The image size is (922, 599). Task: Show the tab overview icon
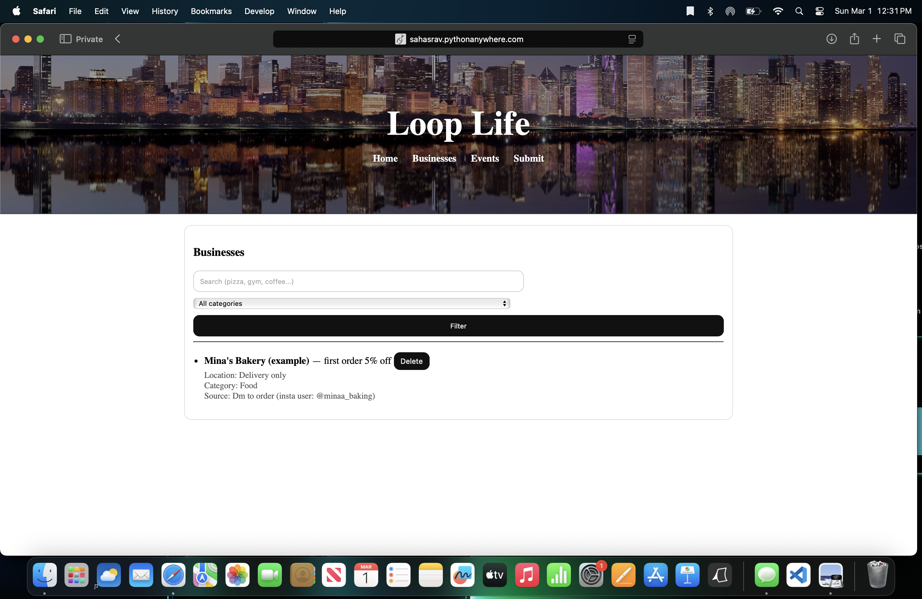pyautogui.click(x=899, y=39)
